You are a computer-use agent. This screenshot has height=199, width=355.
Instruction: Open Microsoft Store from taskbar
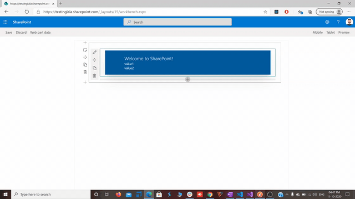(159, 194)
